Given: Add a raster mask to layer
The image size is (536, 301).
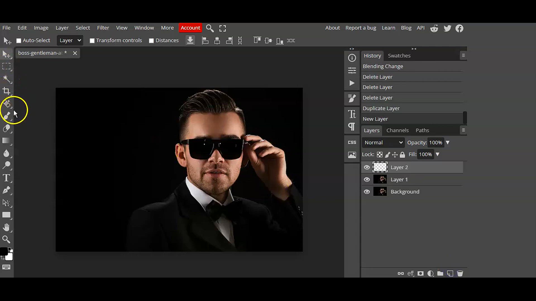Looking at the screenshot, I should point(420,273).
